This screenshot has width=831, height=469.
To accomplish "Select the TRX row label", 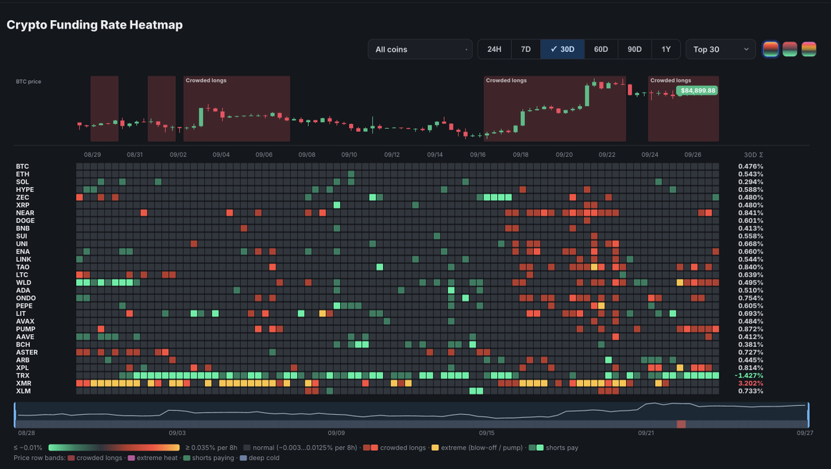I will point(22,375).
